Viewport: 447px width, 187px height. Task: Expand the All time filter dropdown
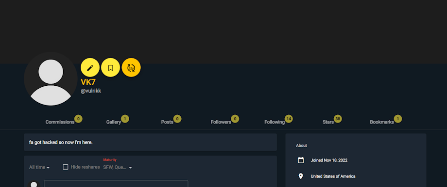coord(39,168)
